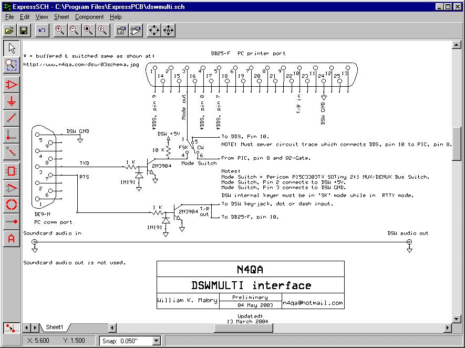The image size is (465, 348).
Task: Undo the last action using the toolbar arrow
Action: pos(42,30)
